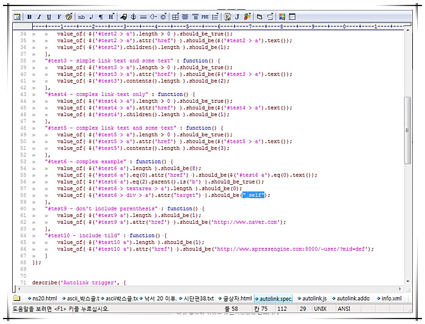Viewport: 425px width, 324px height.
Task: Open the Table insertion dropdown
Action: point(175,17)
